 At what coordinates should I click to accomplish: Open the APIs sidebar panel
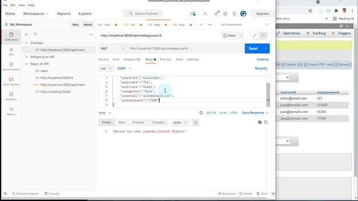(x=11, y=51)
